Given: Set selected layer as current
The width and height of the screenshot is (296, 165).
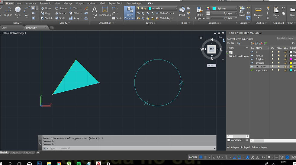Looking at the screenshot, I should (x=265, y=43).
